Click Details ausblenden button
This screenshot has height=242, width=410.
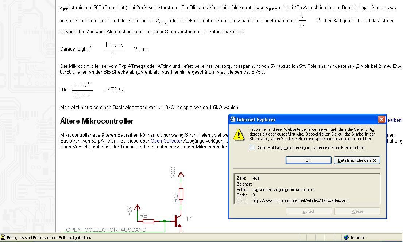(x=357, y=160)
